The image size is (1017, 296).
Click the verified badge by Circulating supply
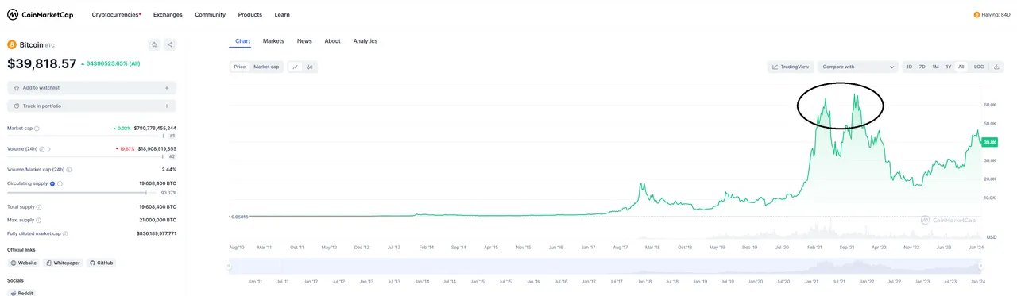click(x=52, y=183)
